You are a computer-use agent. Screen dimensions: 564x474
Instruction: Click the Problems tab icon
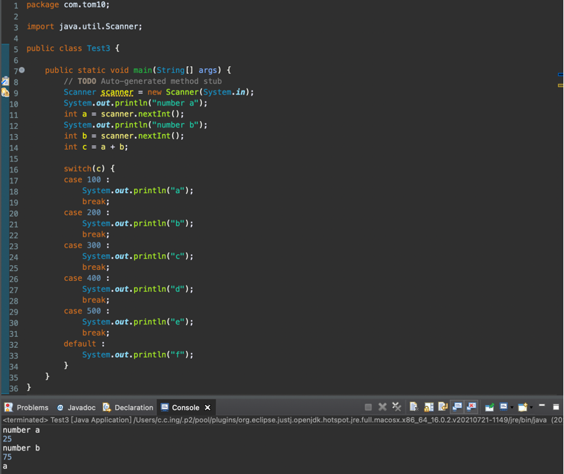8,407
